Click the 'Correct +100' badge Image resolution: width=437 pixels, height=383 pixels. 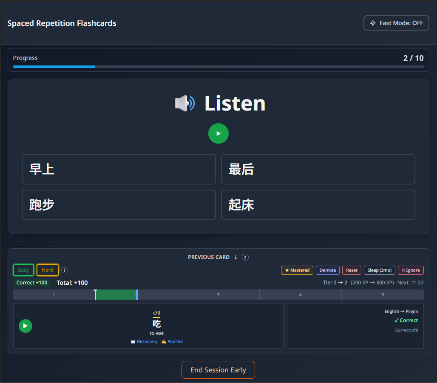pos(32,283)
